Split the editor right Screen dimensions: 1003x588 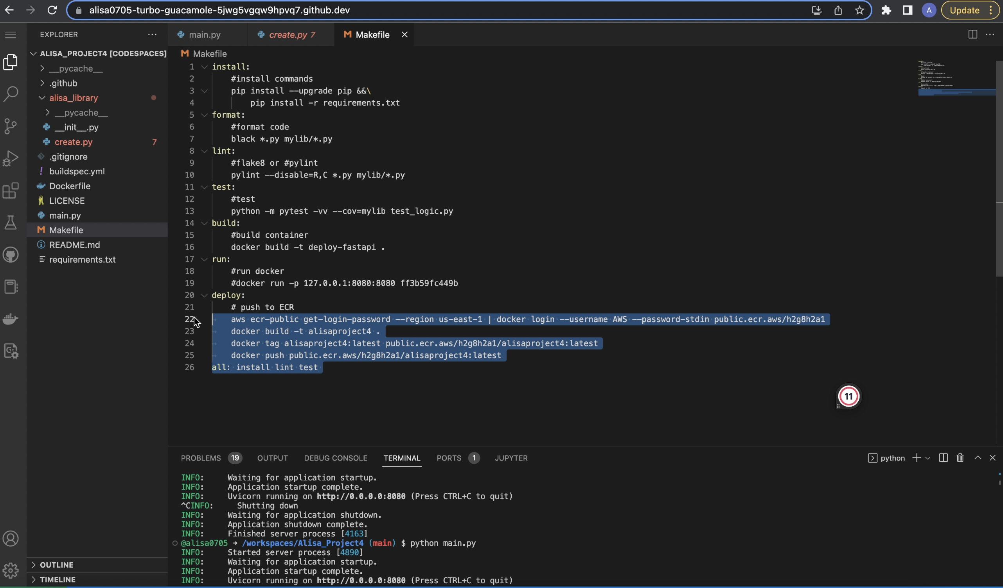click(972, 35)
